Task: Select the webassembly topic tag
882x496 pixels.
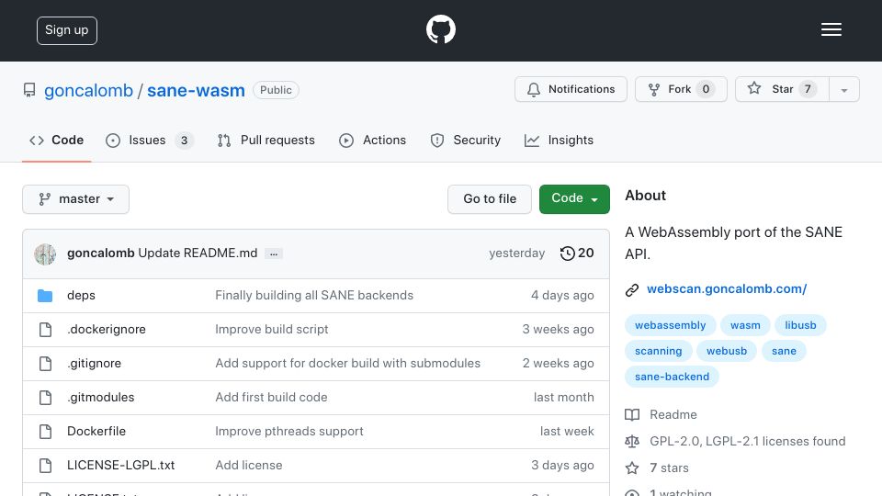Action: pos(670,325)
